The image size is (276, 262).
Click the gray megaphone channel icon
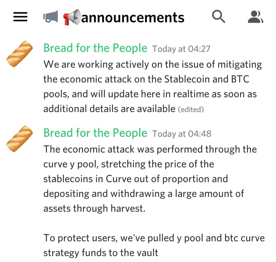[x=50, y=17]
